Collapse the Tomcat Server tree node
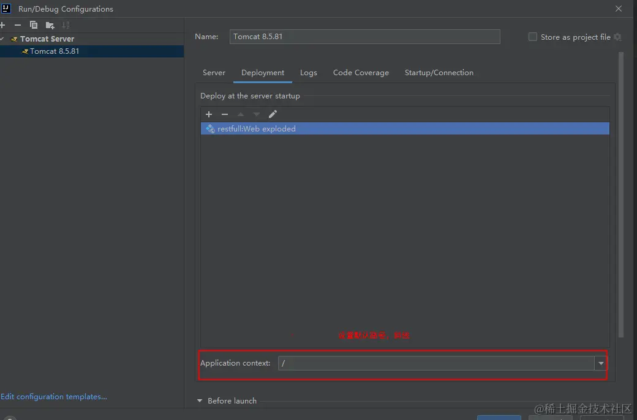Screen dimensions: 637x420 tap(2, 39)
